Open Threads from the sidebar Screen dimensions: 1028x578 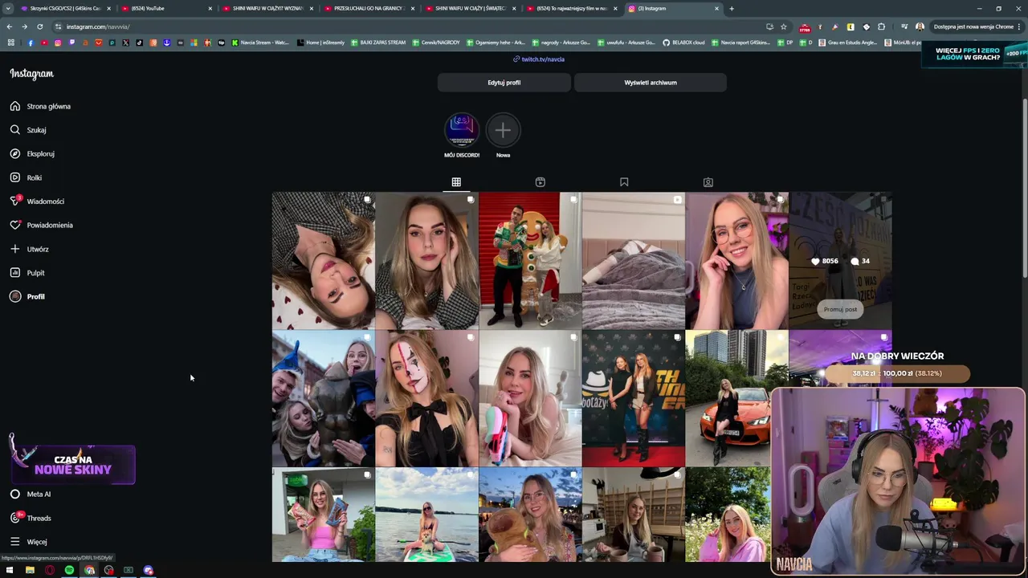point(31,518)
